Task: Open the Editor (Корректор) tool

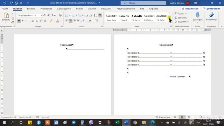Action: (x=211, y=17)
